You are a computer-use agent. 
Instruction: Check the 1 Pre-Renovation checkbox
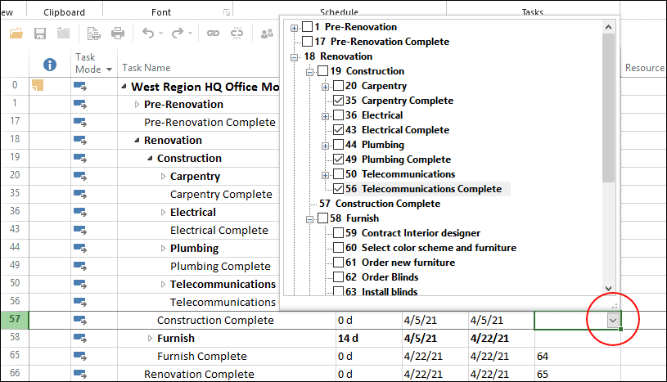tap(307, 27)
